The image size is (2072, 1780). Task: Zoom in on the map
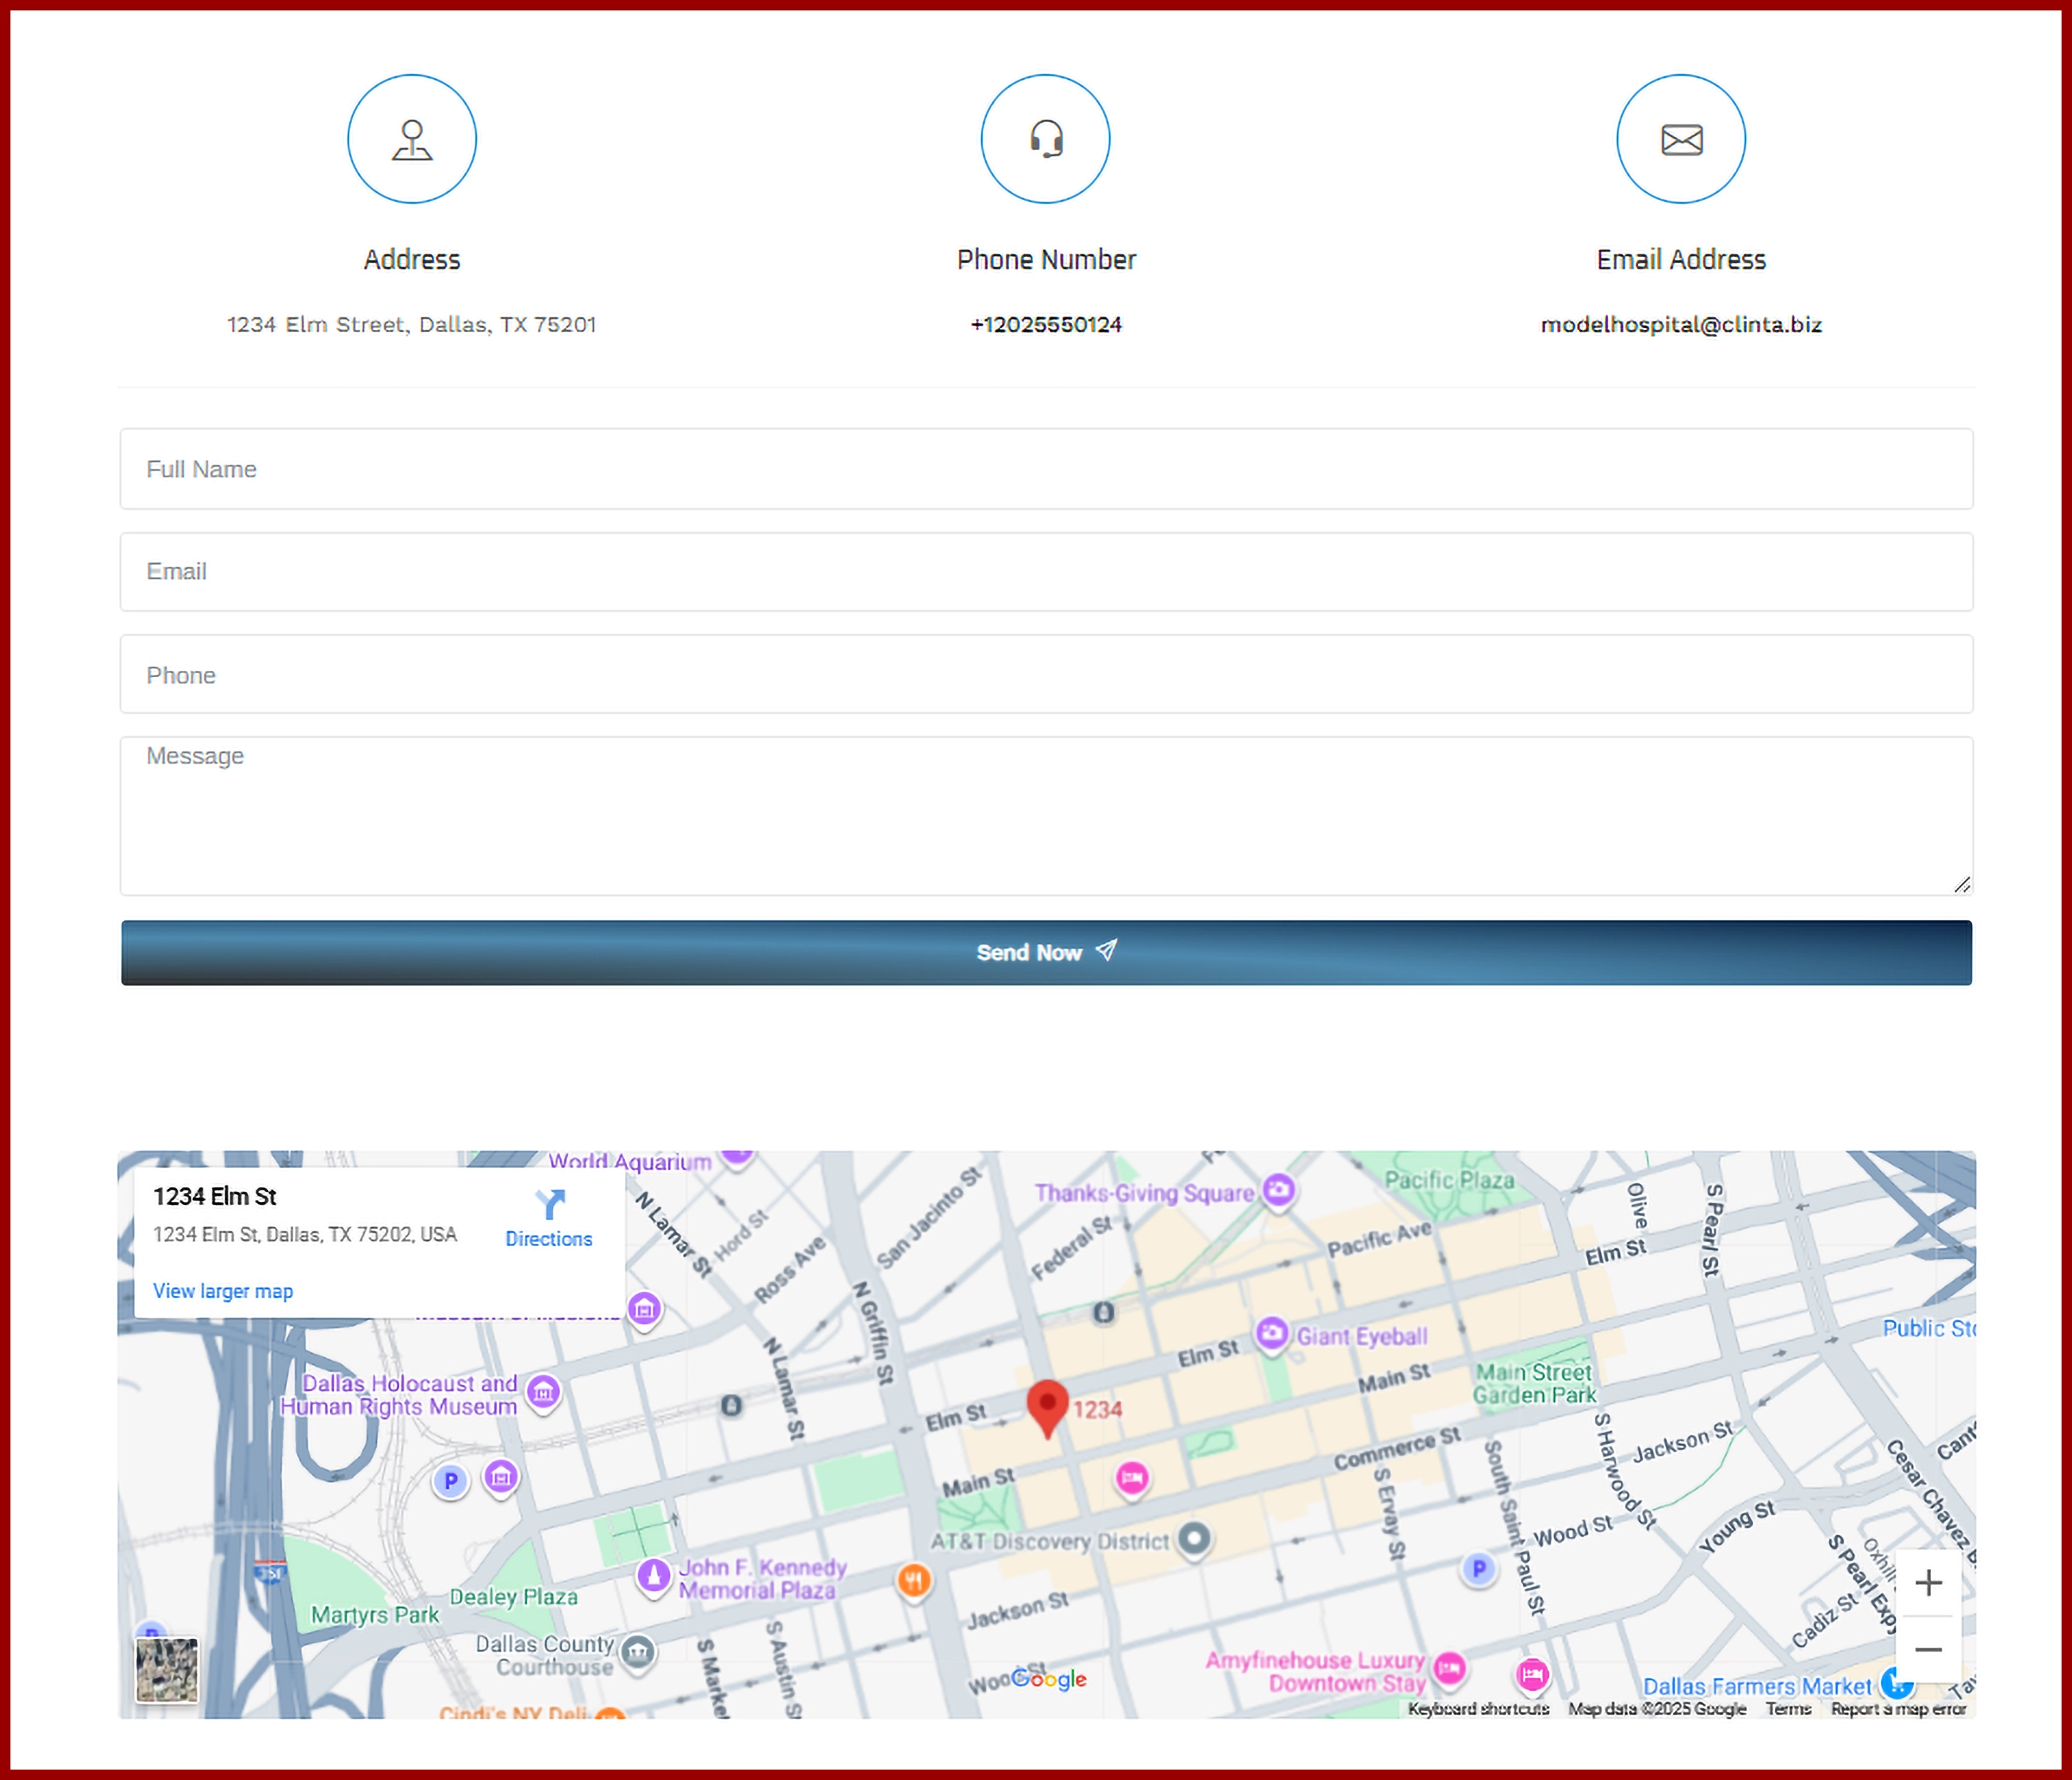pos(1928,1583)
